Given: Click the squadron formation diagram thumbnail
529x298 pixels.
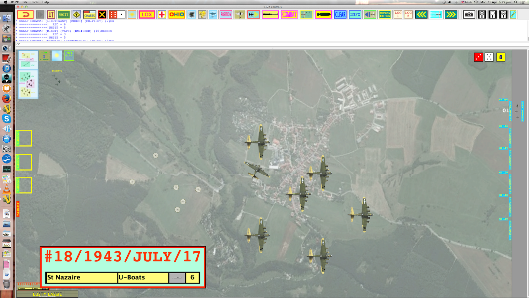Looking at the screenshot, I should pos(28,84).
